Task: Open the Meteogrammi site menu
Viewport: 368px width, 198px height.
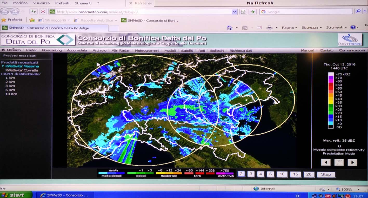Action: click(147, 50)
